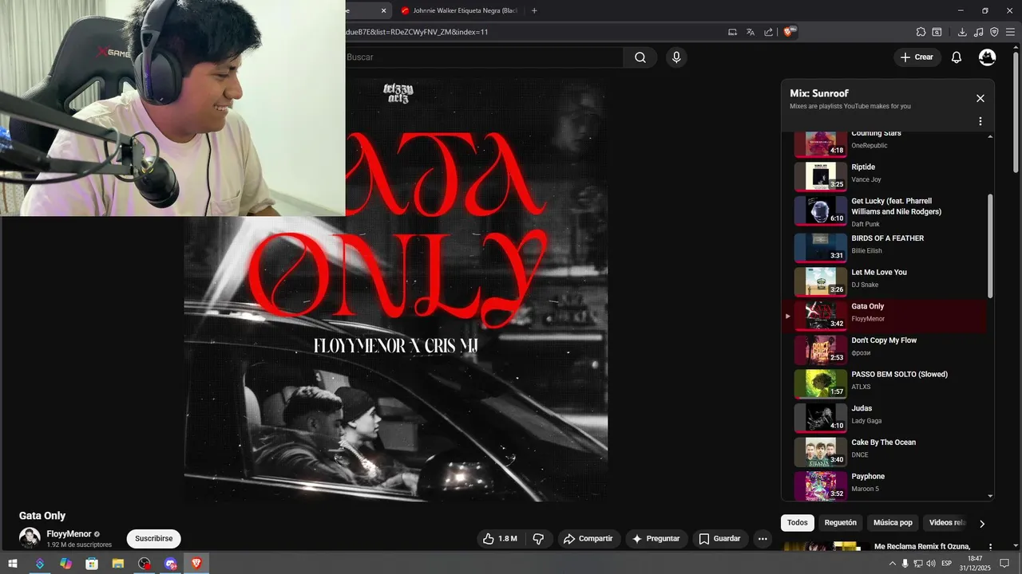
Task: Open more actions three-dot menu beside Guardar
Action: pyautogui.click(x=763, y=539)
